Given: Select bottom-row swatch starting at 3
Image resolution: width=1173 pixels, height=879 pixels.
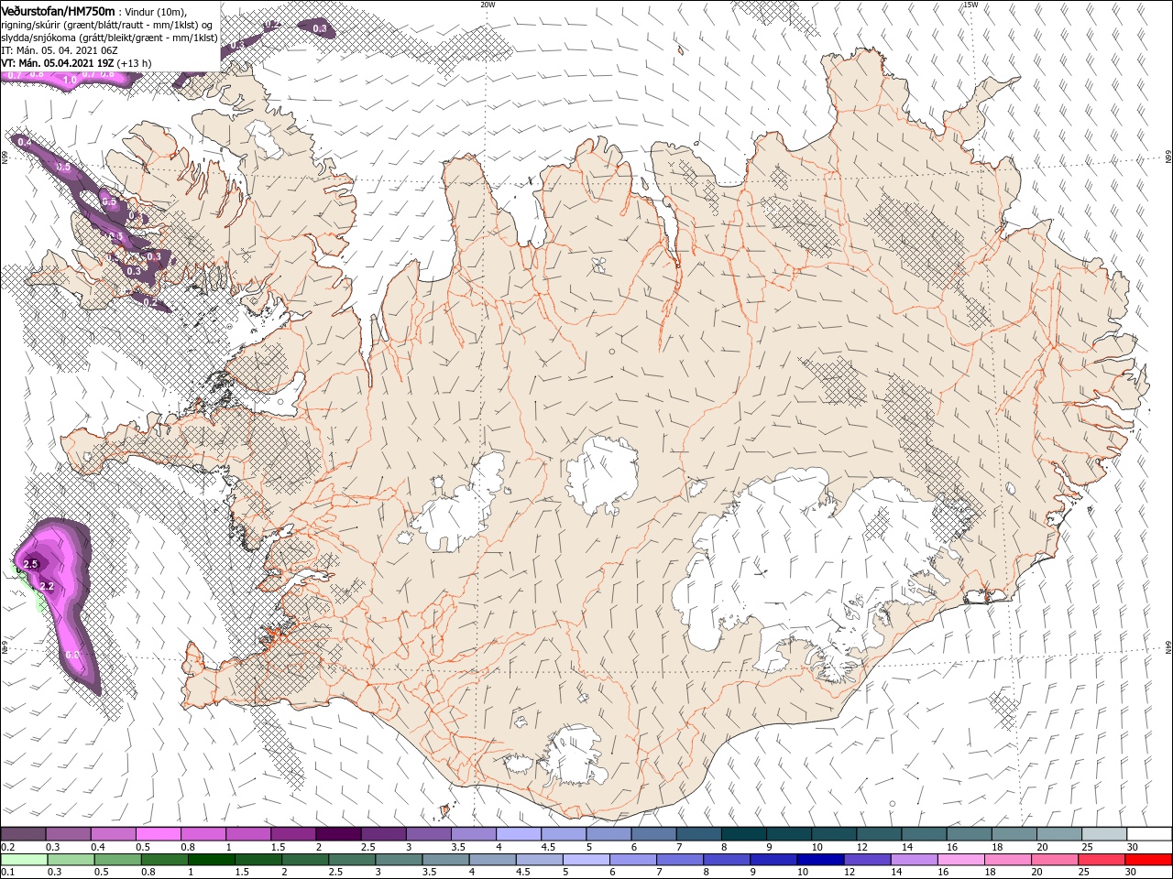Looking at the screenshot, I should point(398,860).
